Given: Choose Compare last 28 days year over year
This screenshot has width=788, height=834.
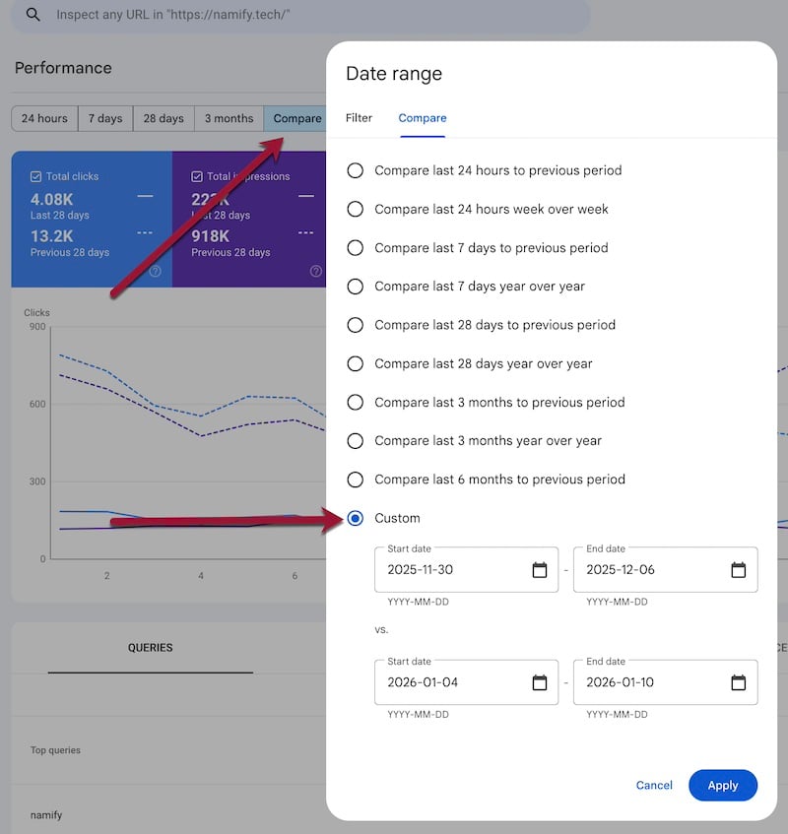Looking at the screenshot, I should pos(356,363).
